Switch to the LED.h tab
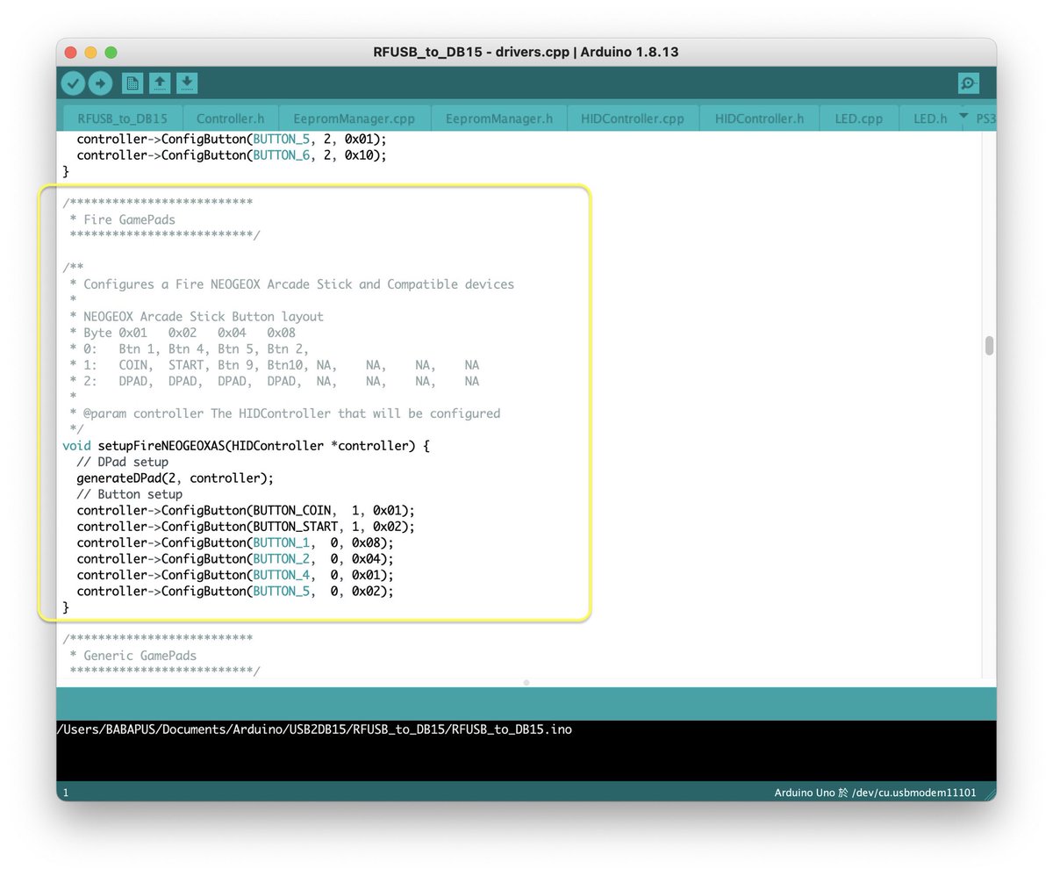 point(929,118)
